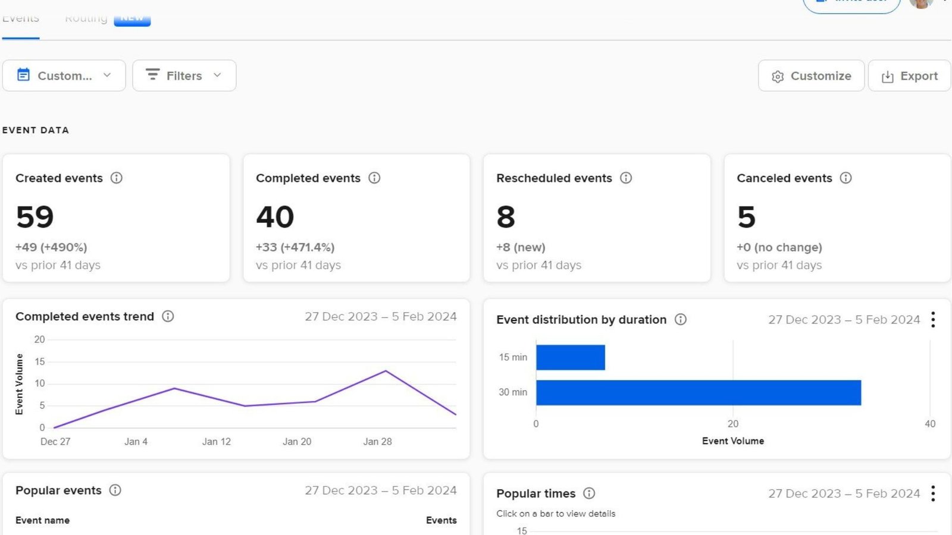The height and width of the screenshot is (535, 952).
Task: Click the Customize button
Action: point(811,76)
